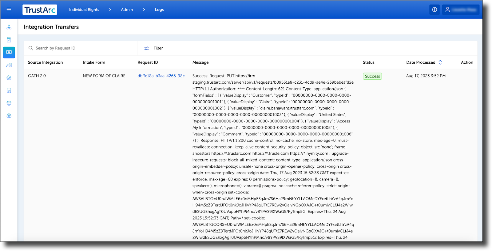Click the Integration Transfers heading
Image resolution: width=492 pixels, height=251 pixels.
point(51,27)
